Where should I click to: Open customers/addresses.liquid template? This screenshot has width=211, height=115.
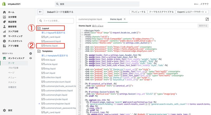pyautogui.click(x=59, y=91)
